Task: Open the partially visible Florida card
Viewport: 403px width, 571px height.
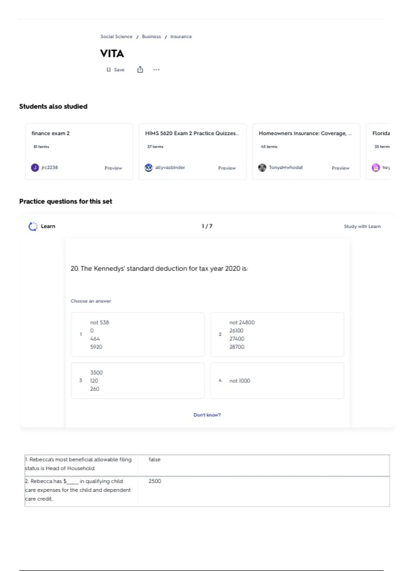Action: [x=378, y=151]
